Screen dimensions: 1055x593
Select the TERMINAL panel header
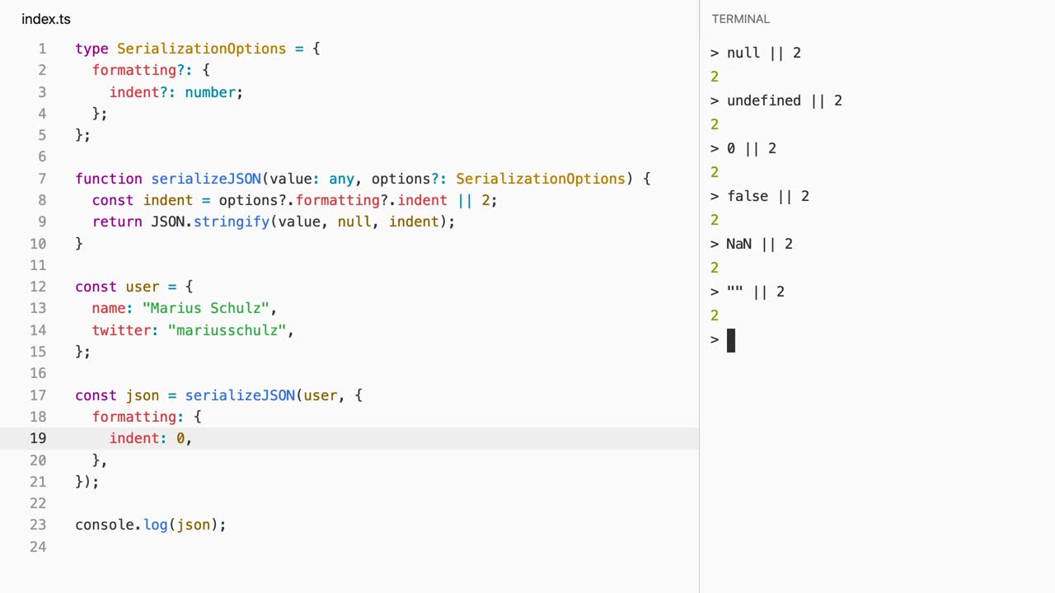coord(740,19)
